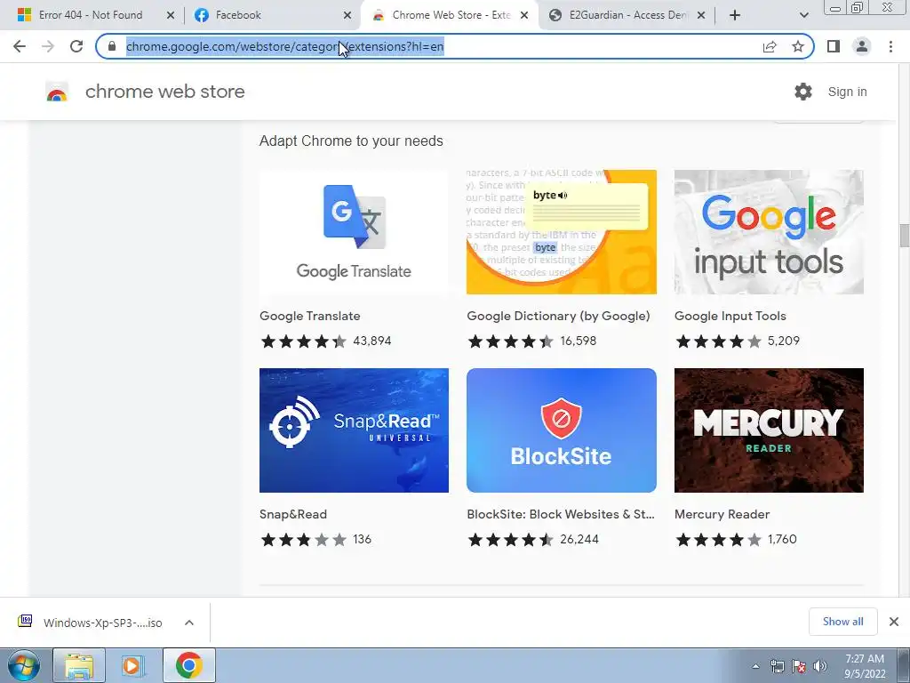Open web store settings gear

point(803,92)
